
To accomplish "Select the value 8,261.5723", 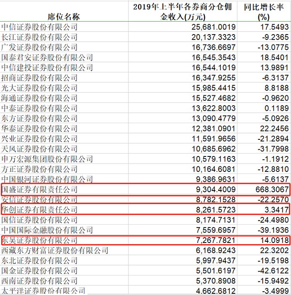I will coord(216,210).
